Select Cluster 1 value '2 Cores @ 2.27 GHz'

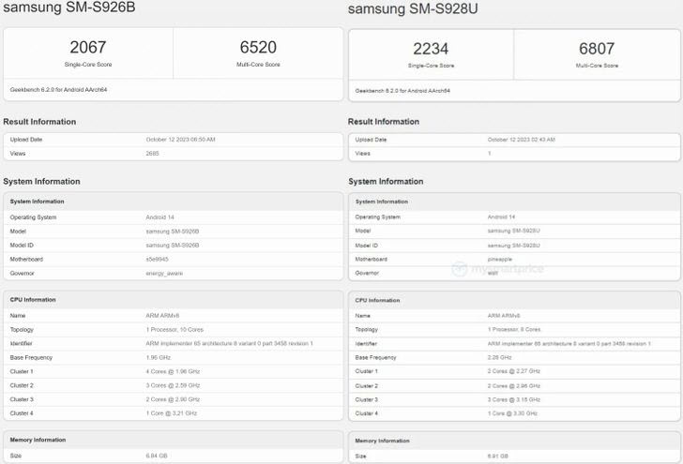click(x=514, y=371)
